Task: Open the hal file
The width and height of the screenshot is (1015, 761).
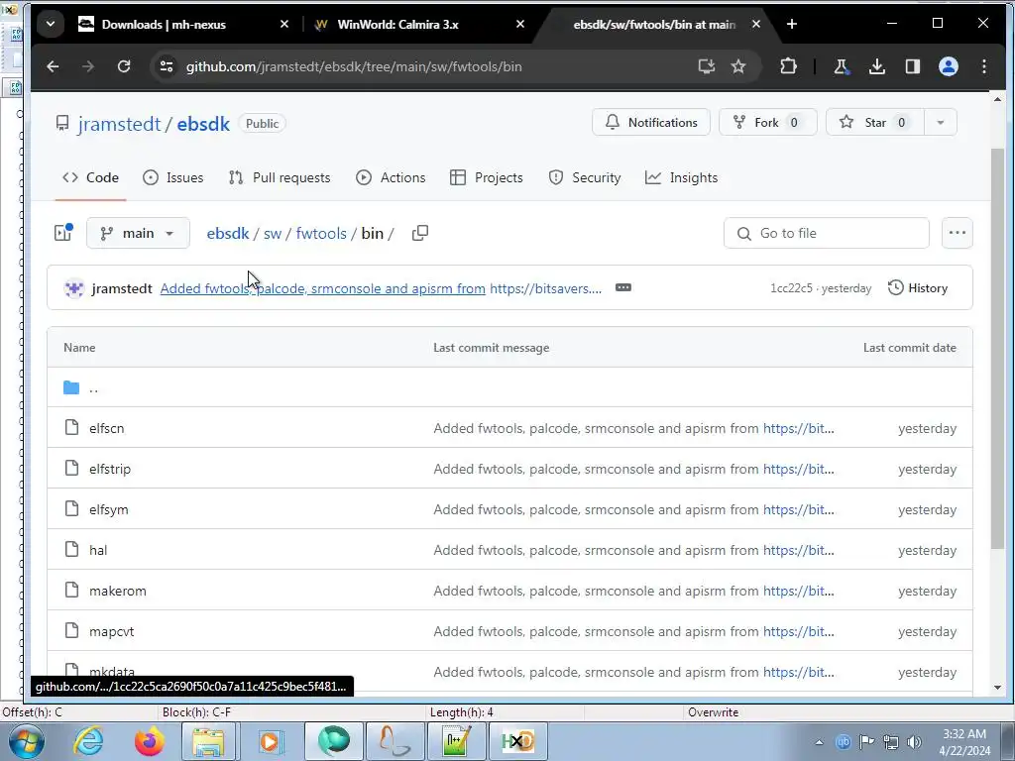Action: (98, 550)
